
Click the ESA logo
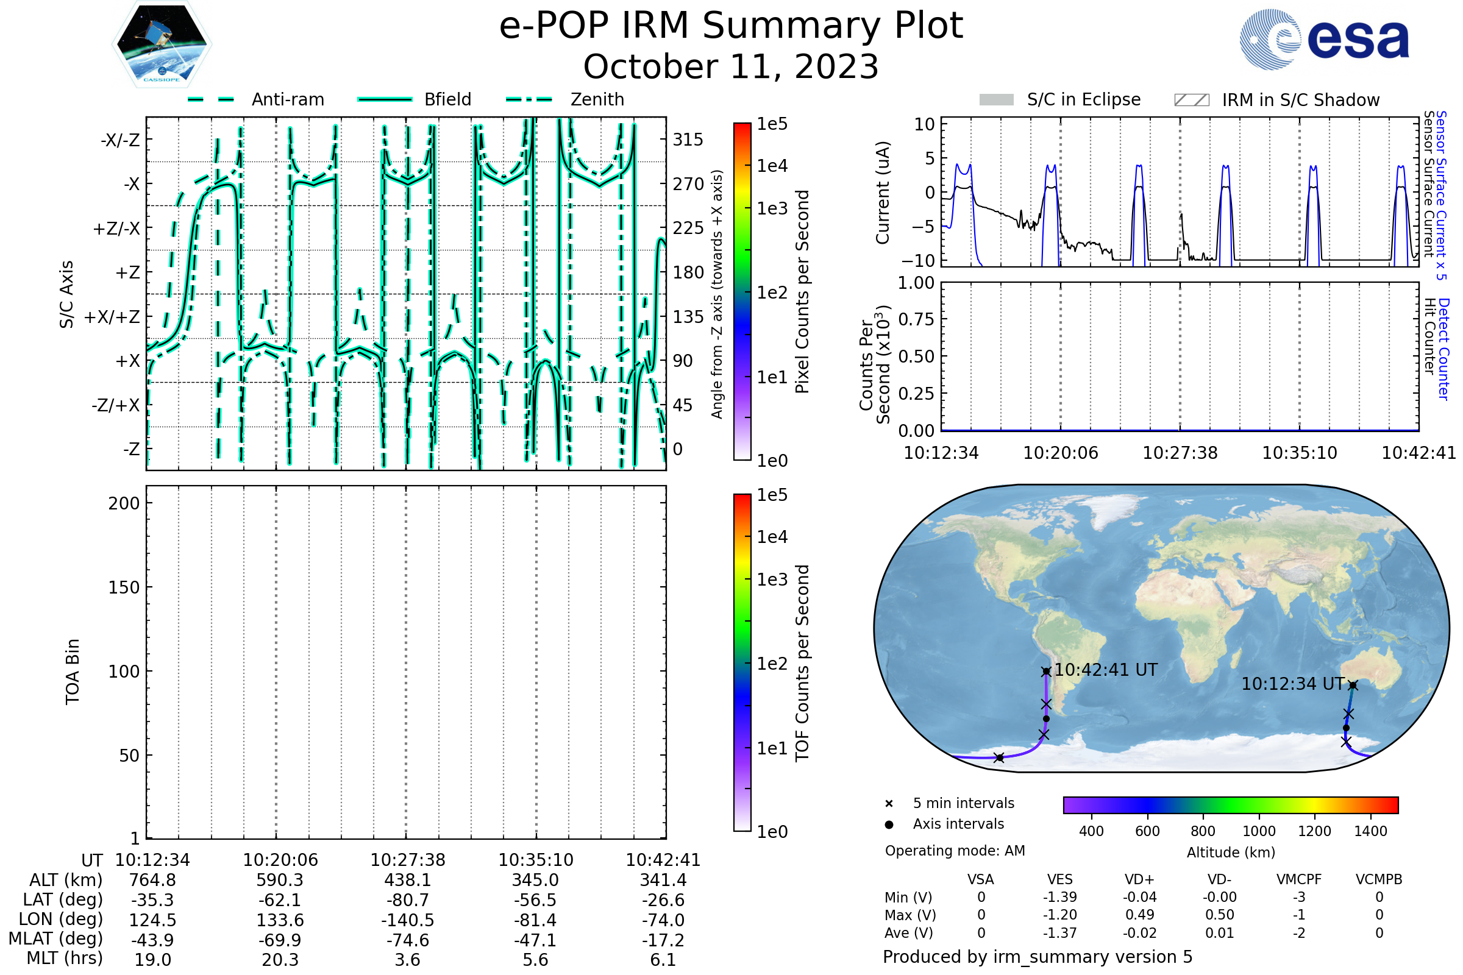click(1323, 40)
